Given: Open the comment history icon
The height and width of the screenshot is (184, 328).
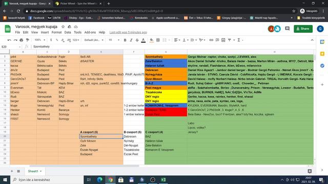Looking at the screenshot, I should point(287,29).
